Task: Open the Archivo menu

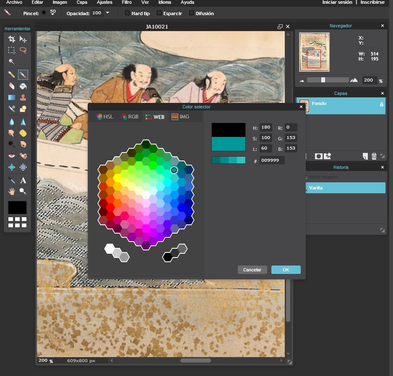Action: pos(14,2)
